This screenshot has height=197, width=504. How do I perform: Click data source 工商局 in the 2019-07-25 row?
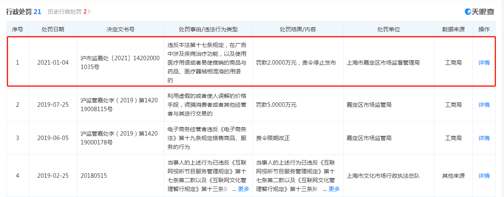point(453,105)
